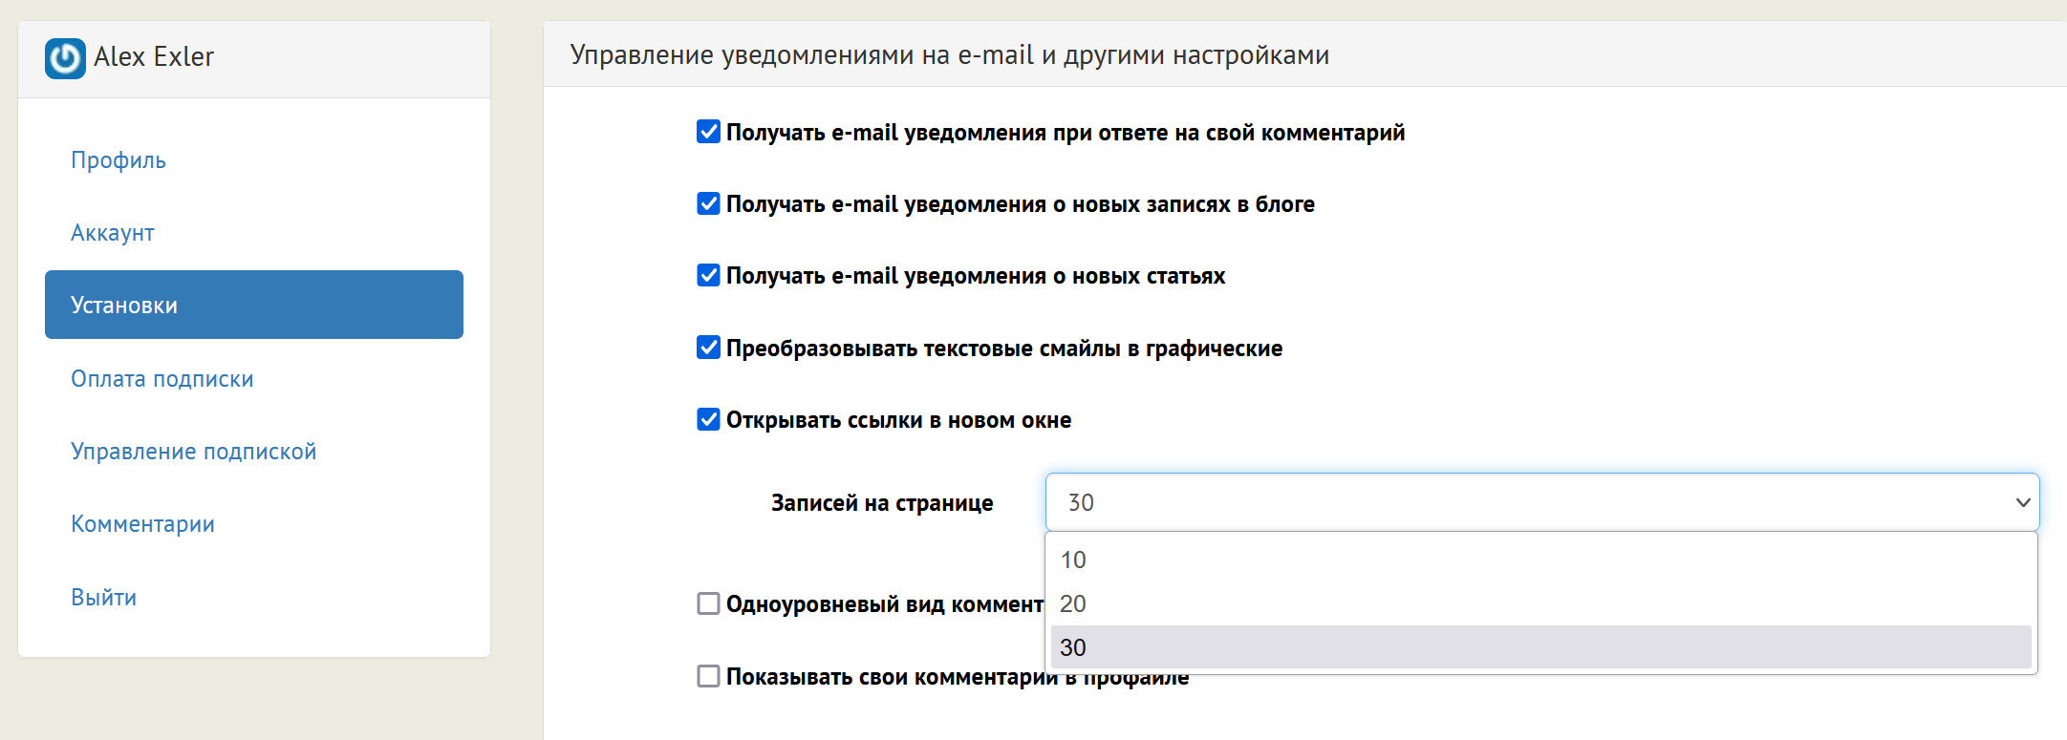Disable e-mail notifications about new articles
This screenshot has width=2067, height=740.
tap(708, 275)
